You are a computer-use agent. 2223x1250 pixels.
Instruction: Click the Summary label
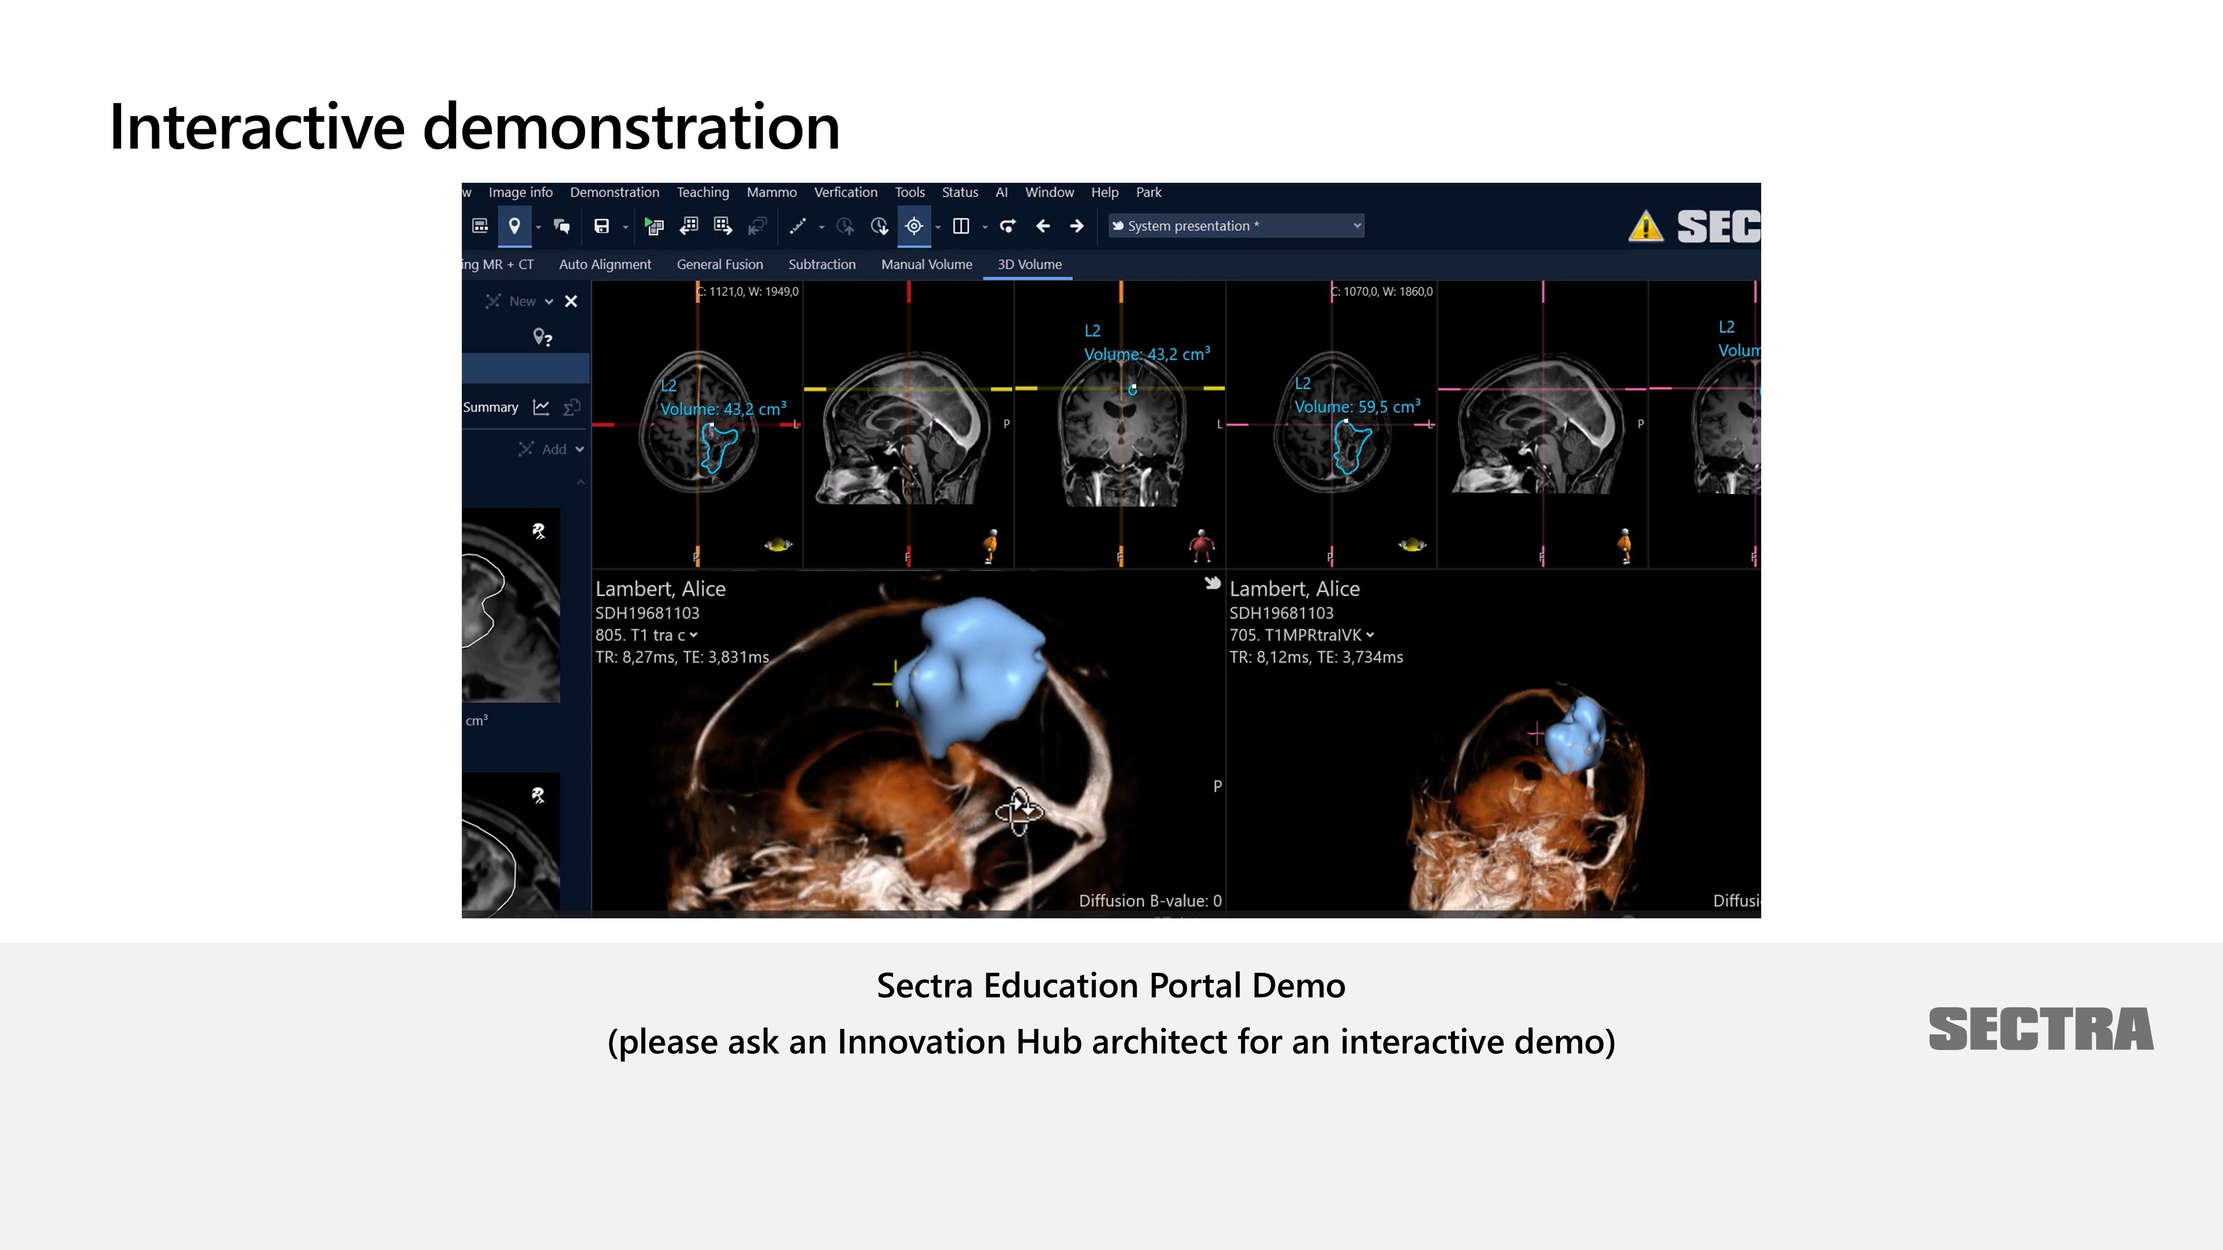click(490, 407)
